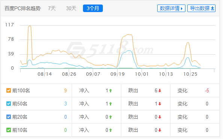223x139 pixels.
Task: Click the download icon on 导出数据
Action: point(212,8)
